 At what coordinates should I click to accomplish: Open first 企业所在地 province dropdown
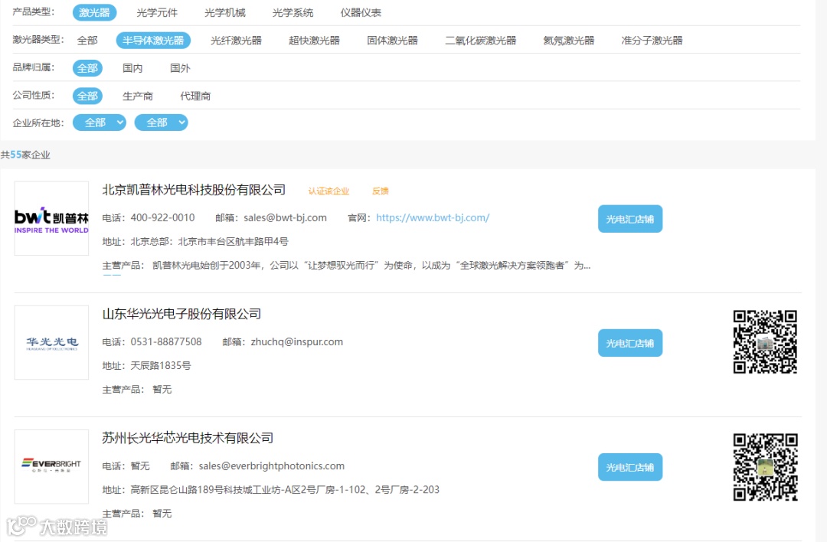pyautogui.click(x=99, y=122)
